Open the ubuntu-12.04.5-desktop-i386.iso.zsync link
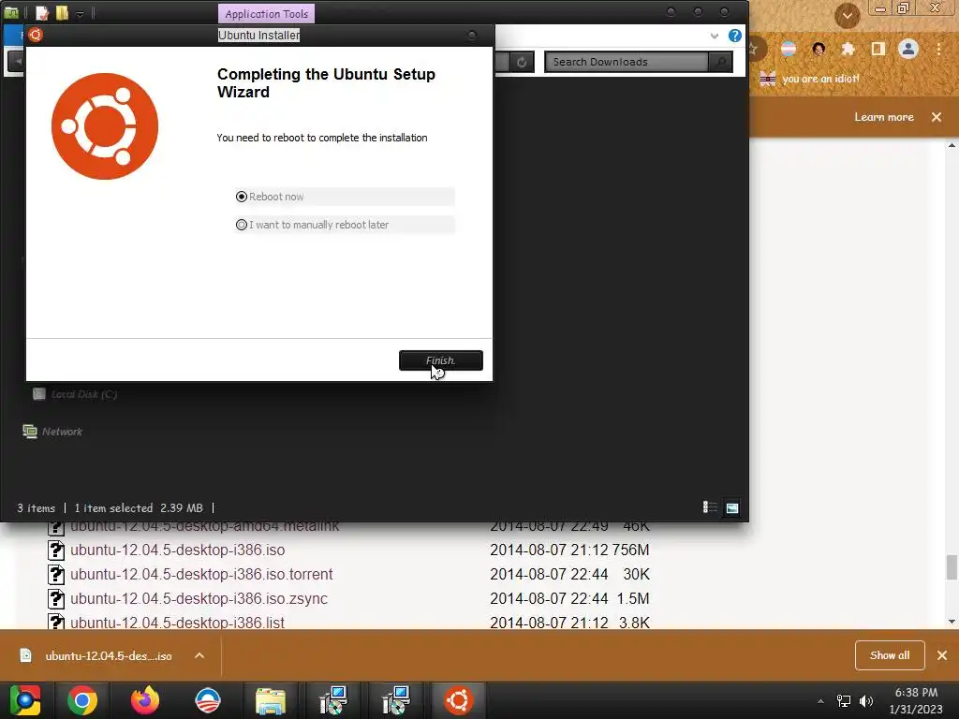Image resolution: width=959 pixels, height=719 pixels. point(199,598)
